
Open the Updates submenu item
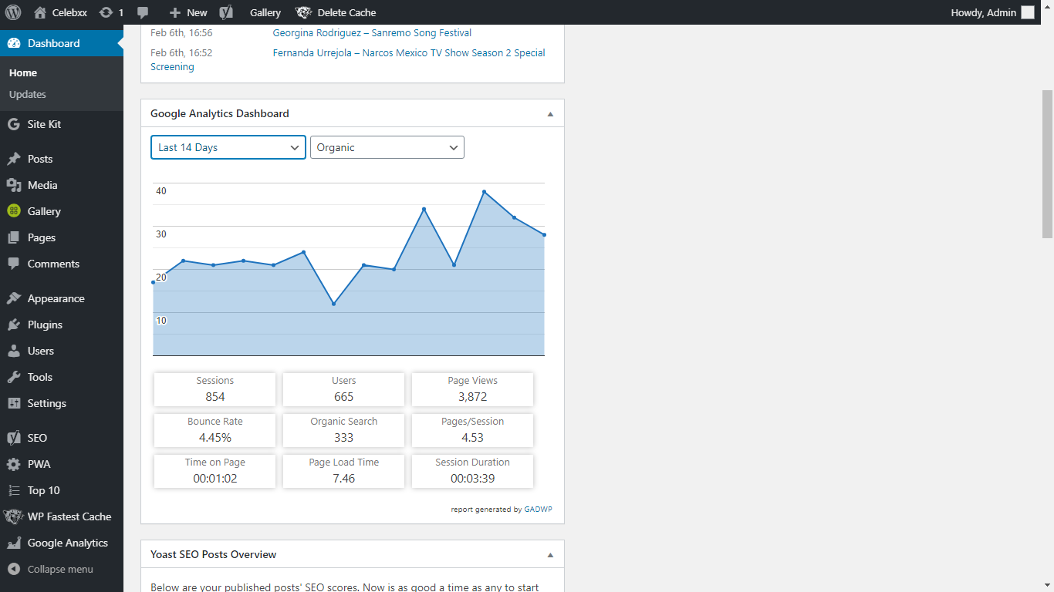pos(28,94)
